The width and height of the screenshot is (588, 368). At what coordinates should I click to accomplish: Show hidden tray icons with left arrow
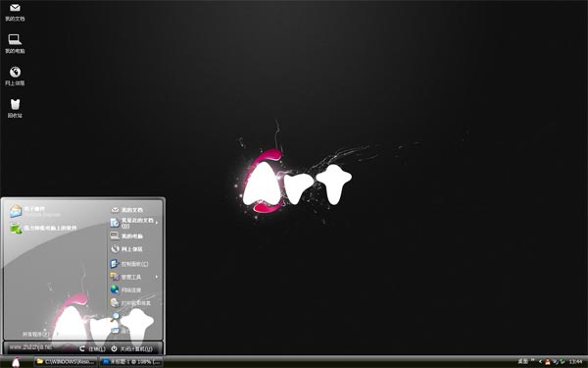tap(540, 361)
